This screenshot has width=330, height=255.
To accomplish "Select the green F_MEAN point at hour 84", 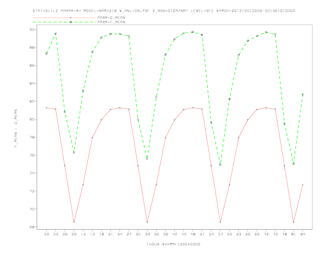I will click(x=302, y=95).
